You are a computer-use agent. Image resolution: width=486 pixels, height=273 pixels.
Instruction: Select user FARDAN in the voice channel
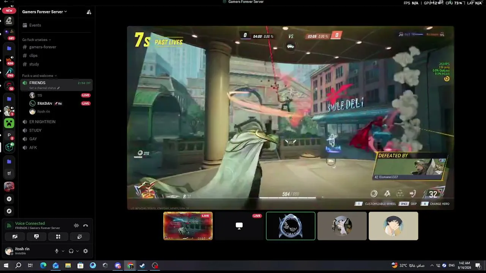(45, 104)
